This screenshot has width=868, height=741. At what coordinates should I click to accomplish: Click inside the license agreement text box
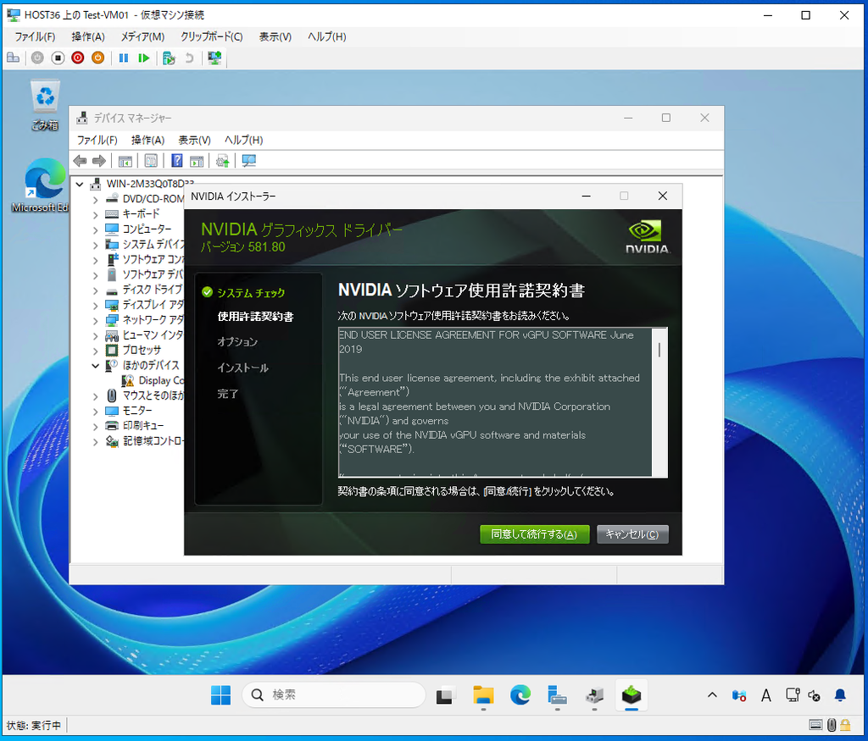coord(495,402)
